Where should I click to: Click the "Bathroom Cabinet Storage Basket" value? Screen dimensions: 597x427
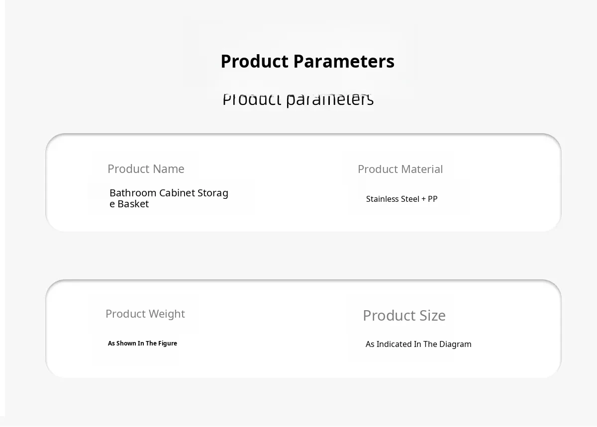[169, 198]
